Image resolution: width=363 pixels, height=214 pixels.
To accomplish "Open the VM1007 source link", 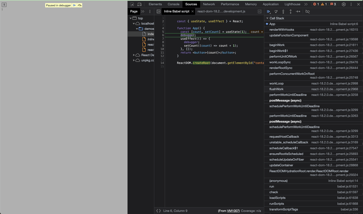I will tap(233, 211).
